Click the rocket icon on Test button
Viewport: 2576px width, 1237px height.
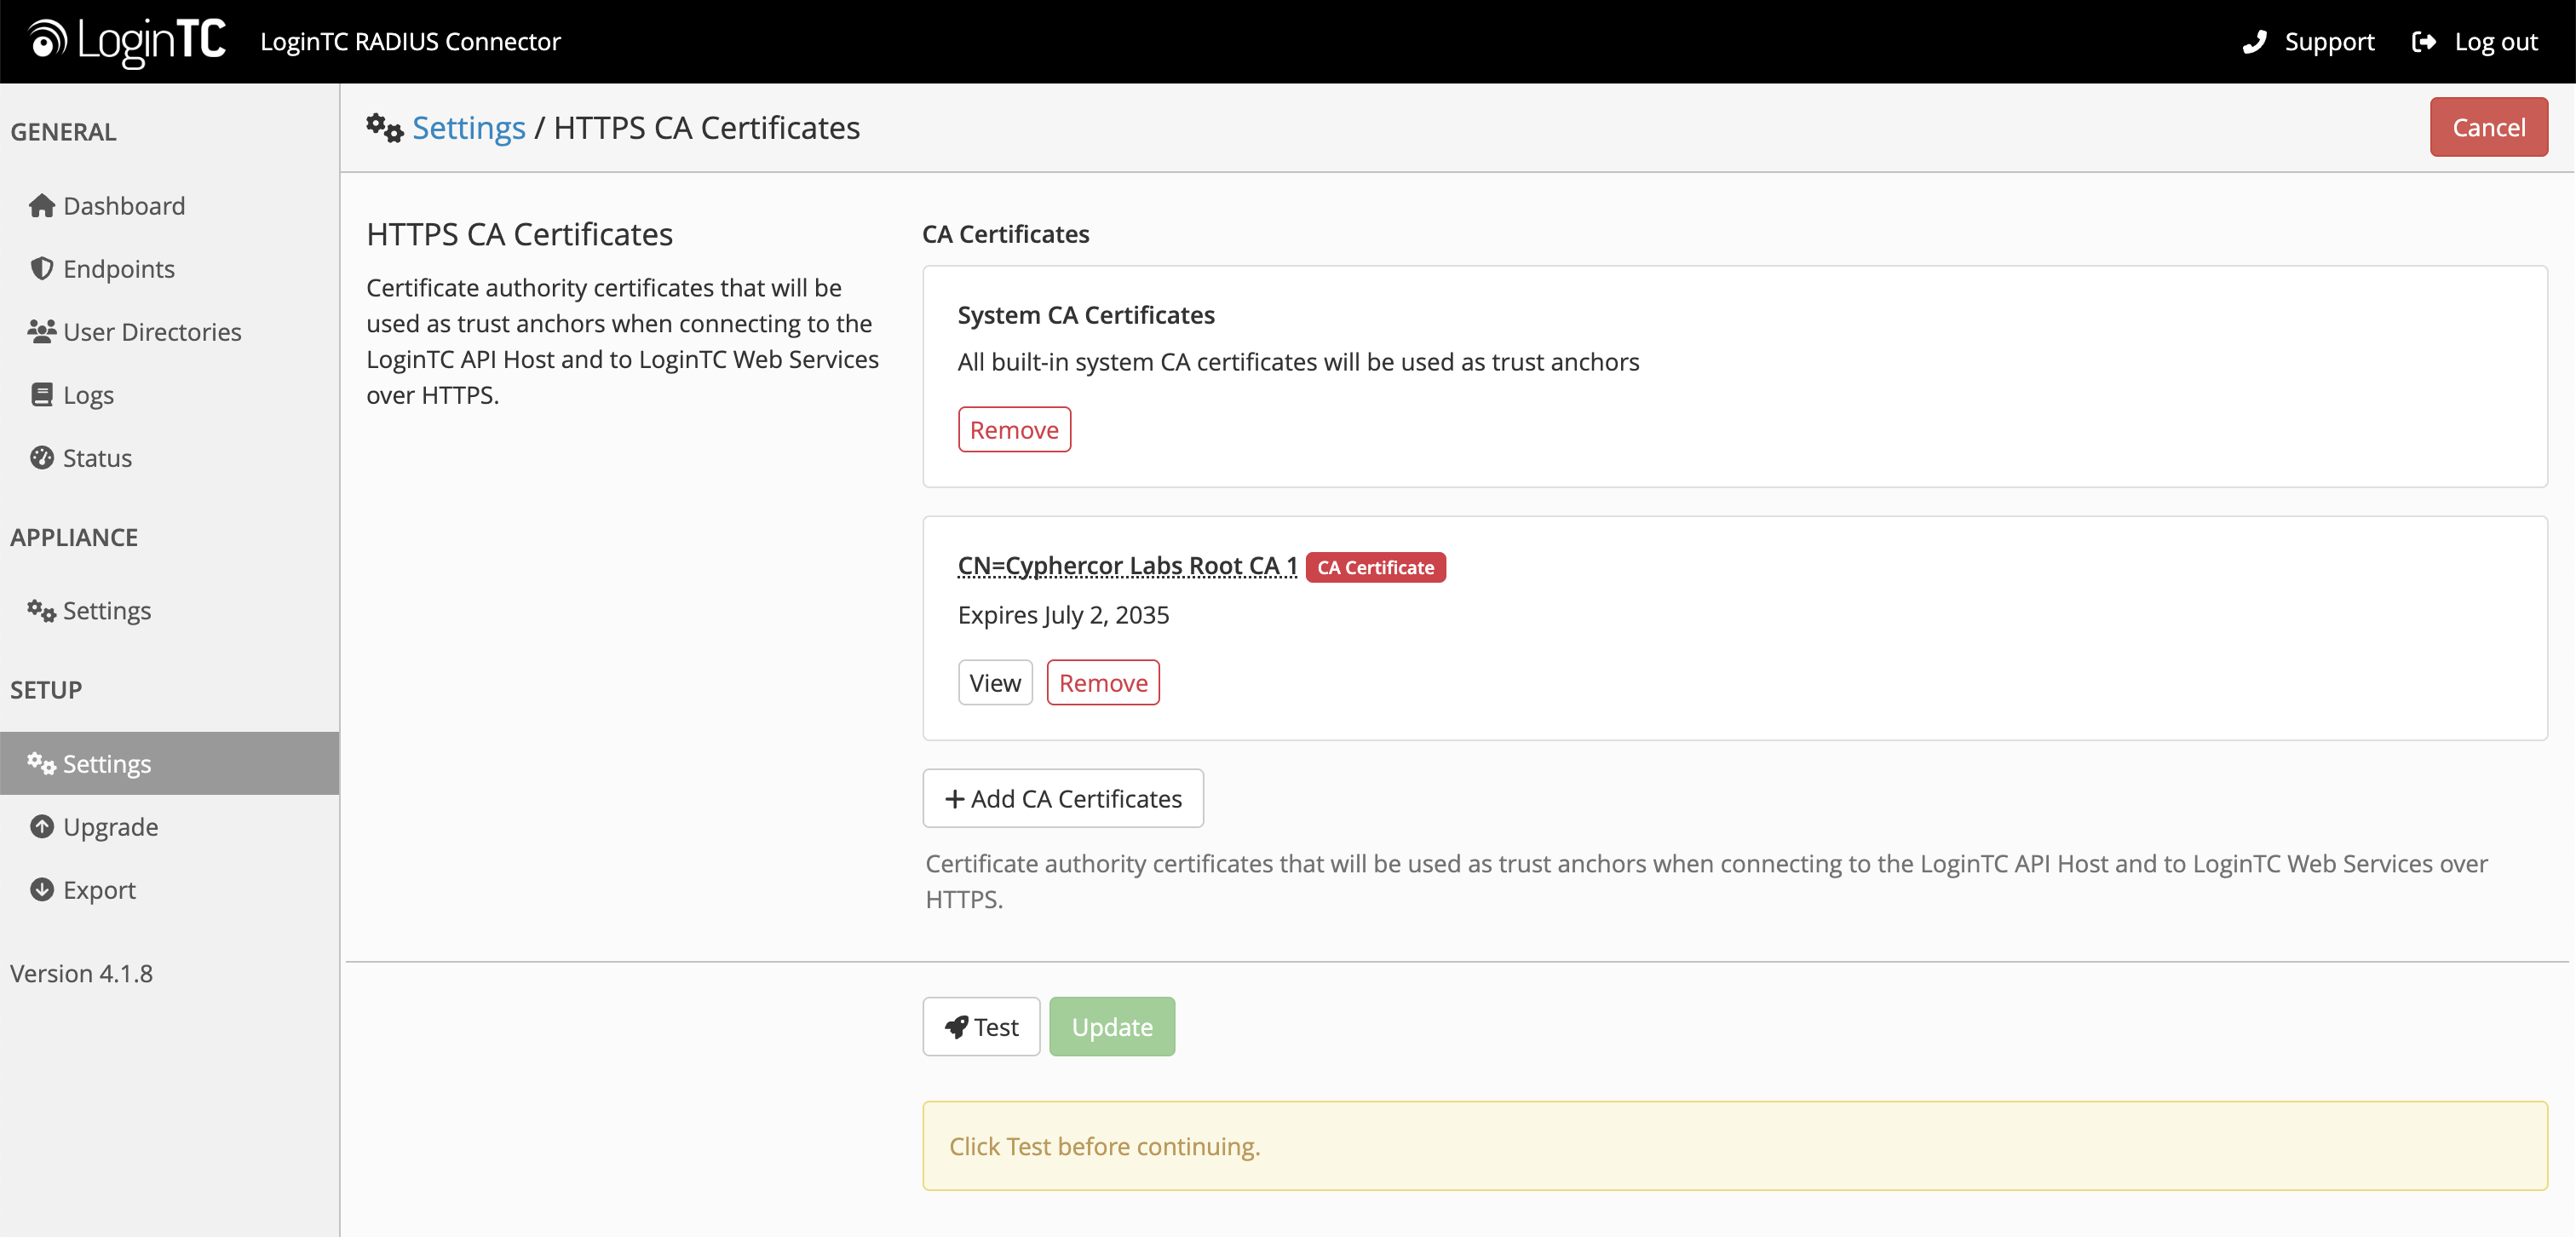click(x=957, y=1027)
